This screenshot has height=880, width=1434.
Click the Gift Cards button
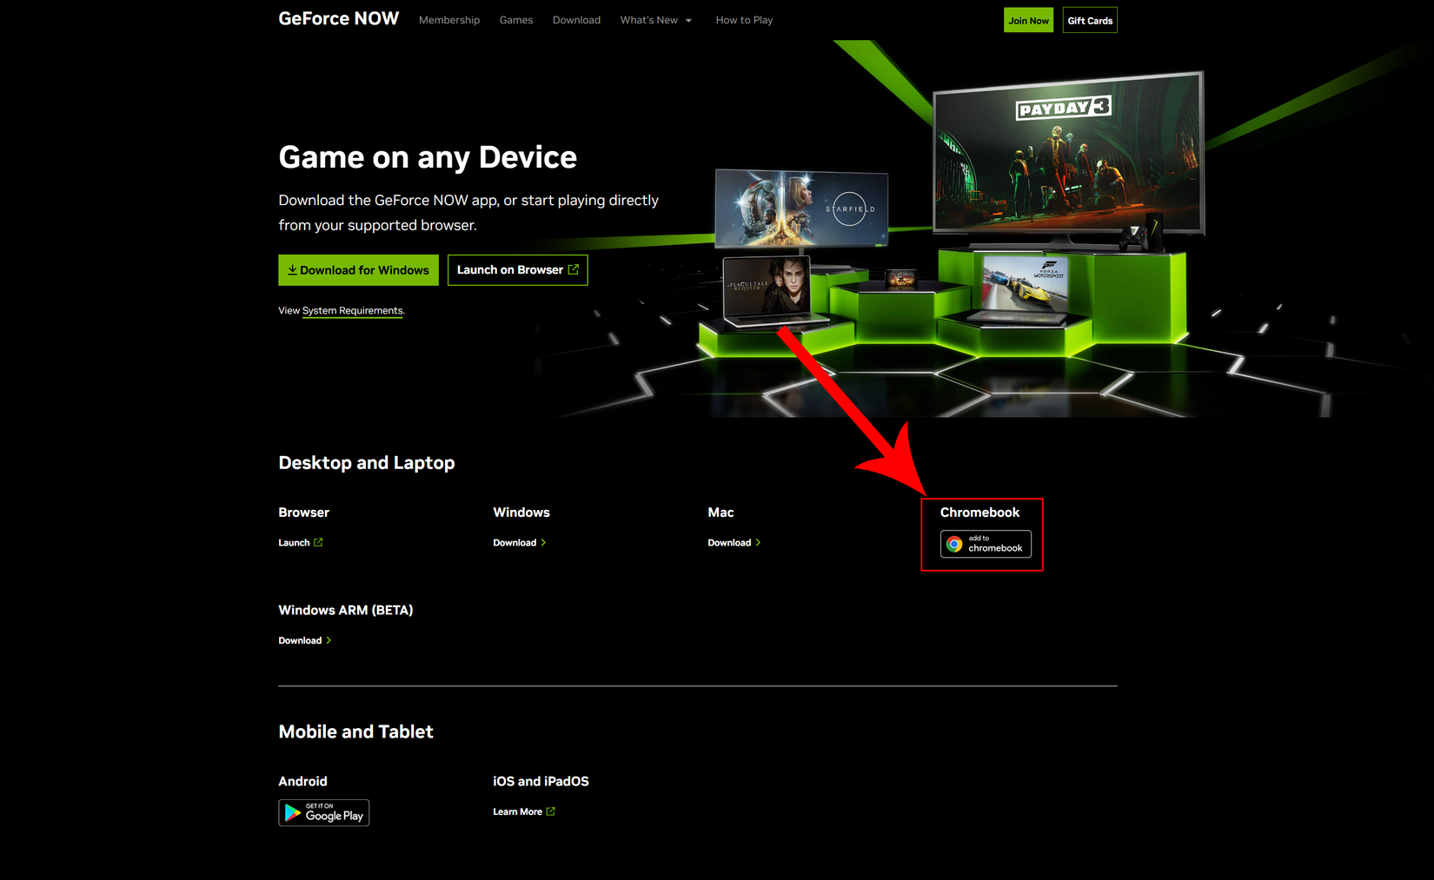(x=1089, y=19)
